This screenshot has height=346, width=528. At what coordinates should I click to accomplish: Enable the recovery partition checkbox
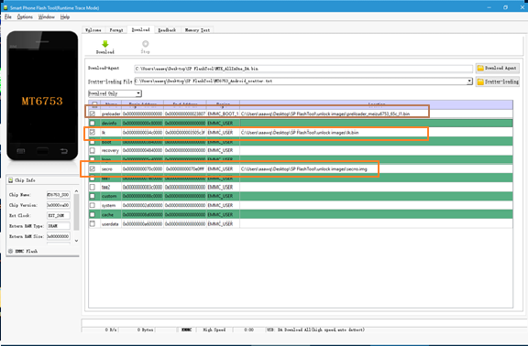93,150
